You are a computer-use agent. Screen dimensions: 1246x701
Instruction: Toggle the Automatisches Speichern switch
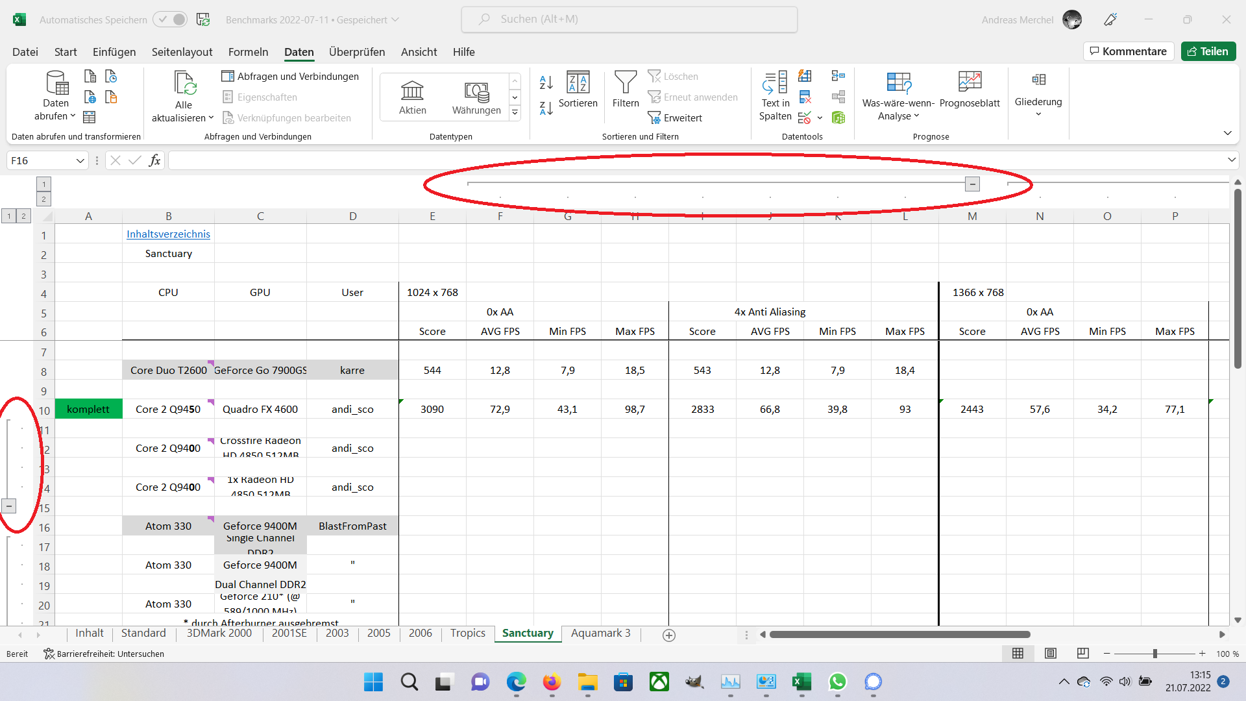170,19
